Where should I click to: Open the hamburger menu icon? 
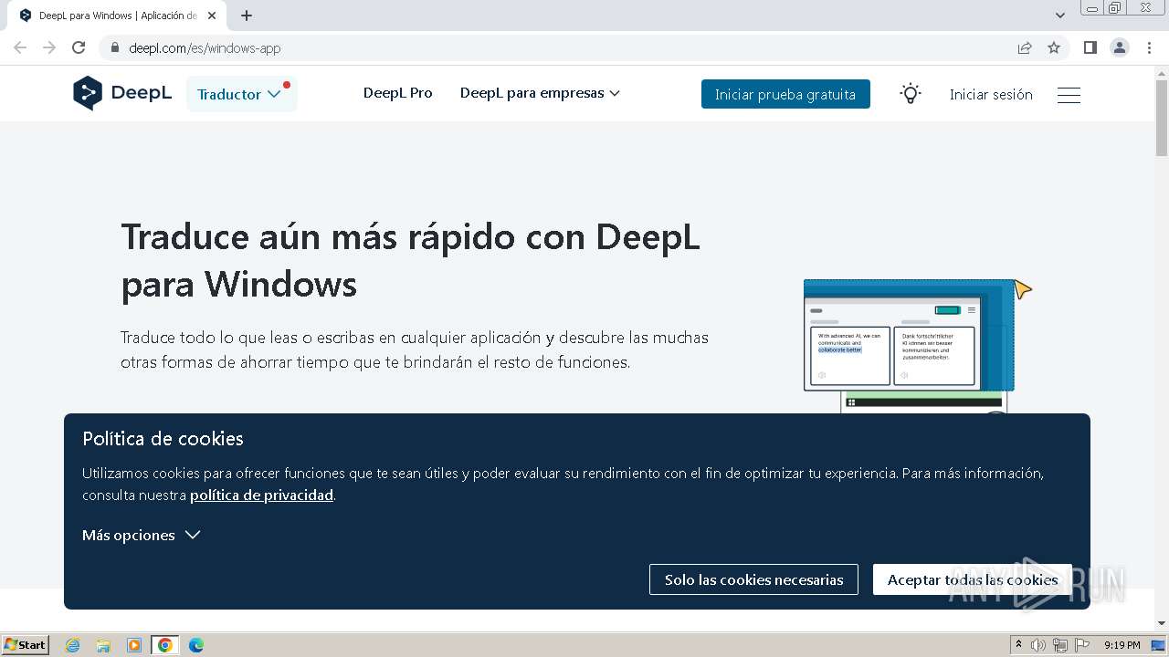click(x=1069, y=95)
